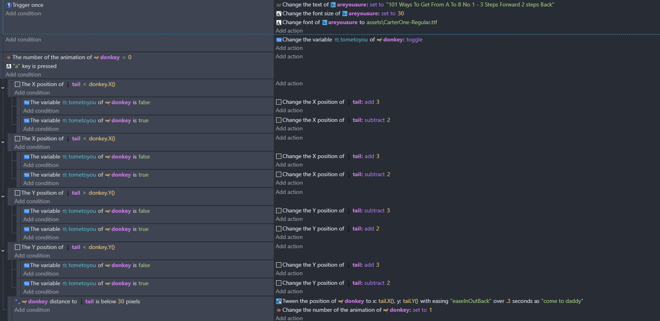Click Add action below Change font action

tap(289, 31)
